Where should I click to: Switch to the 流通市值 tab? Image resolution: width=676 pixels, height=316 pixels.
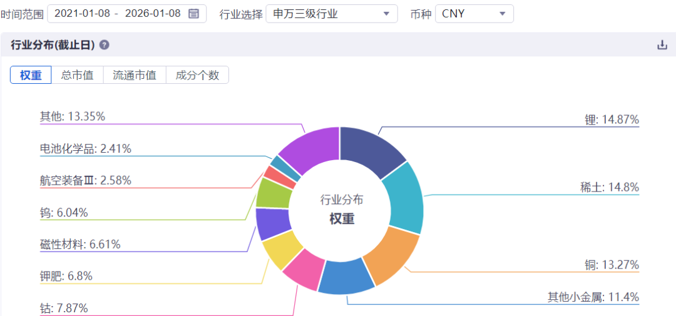135,75
